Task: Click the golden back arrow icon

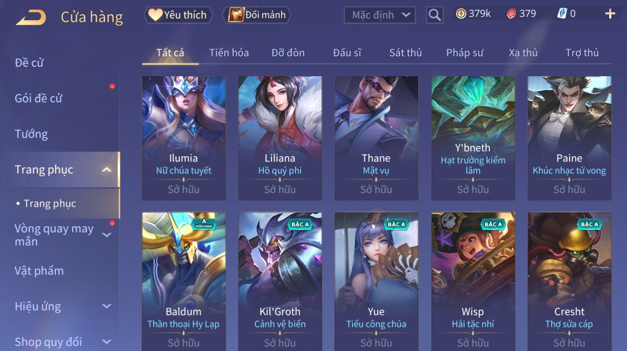Action: (31, 17)
